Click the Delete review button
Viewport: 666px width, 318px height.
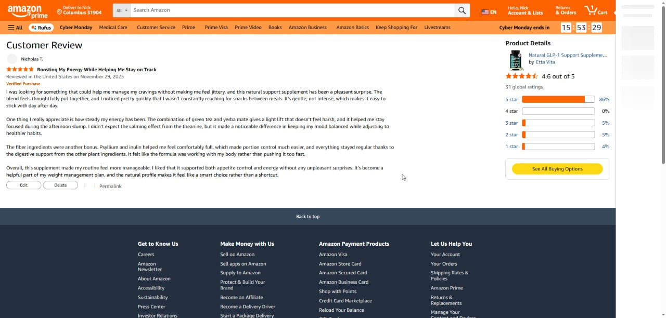click(60, 186)
